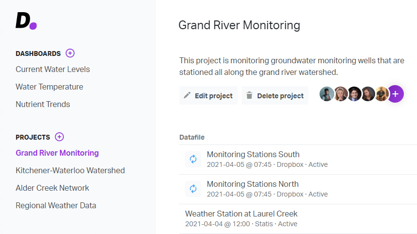Viewport: 417px width, 234px height.
Task: Open Kitchener-Waterloo Watershed project
Action: [x=70, y=171]
